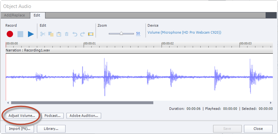Open audio in Adobe Audition

coord(84,116)
